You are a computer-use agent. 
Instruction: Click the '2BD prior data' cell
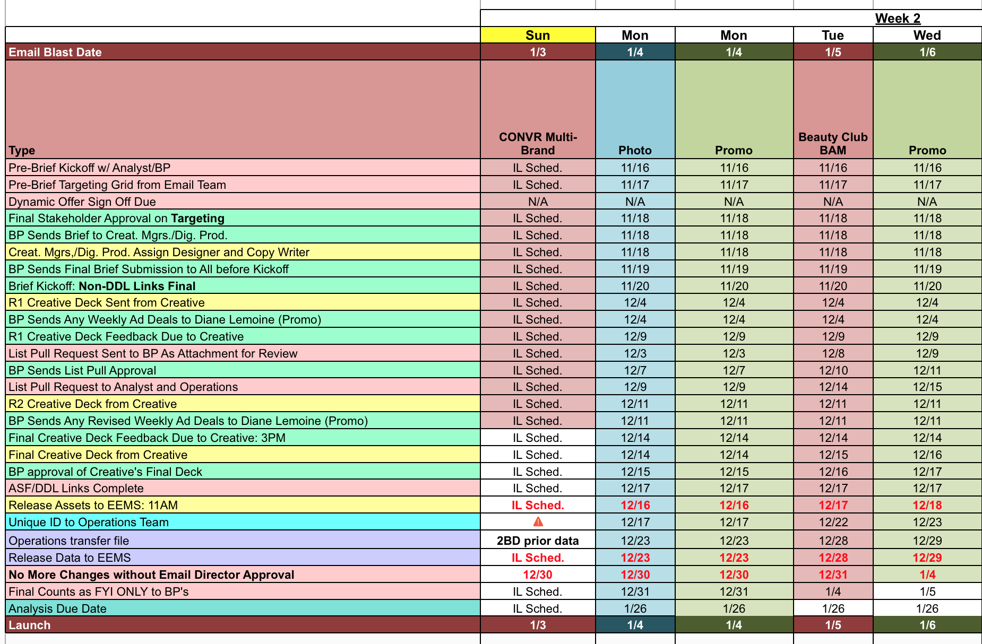click(x=538, y=540)
